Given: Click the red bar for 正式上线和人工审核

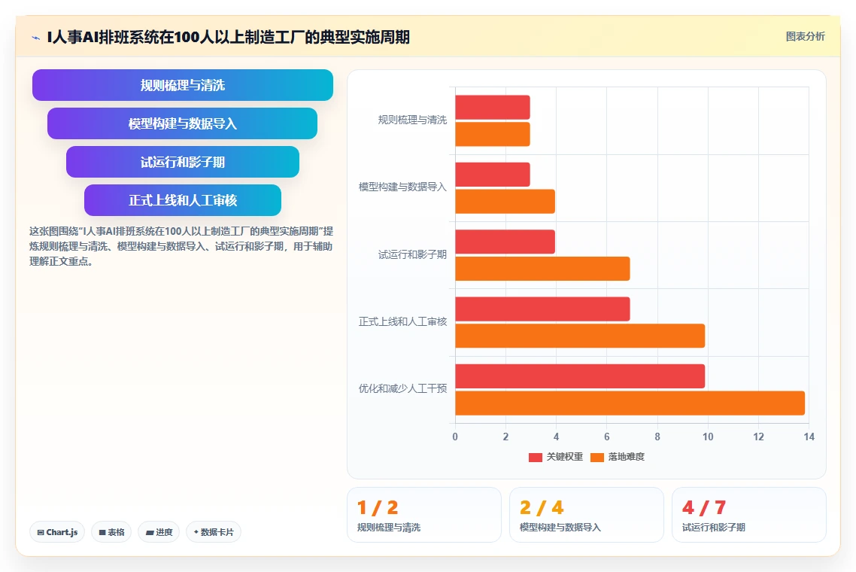Looking at the screenshot, I should tap(542, 309).
